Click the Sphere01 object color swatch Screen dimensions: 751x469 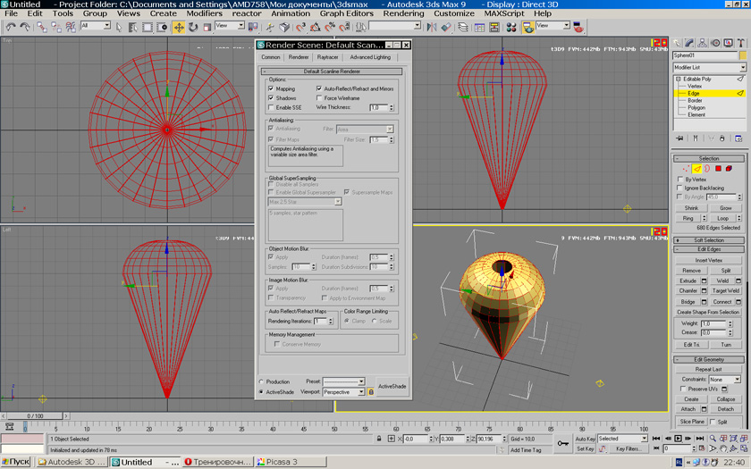point(742,55)
